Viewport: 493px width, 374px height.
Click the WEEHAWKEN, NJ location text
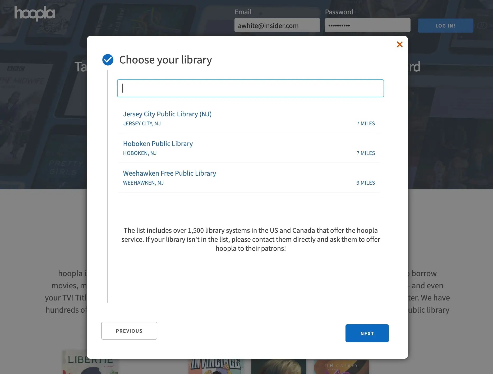pyautogui.click(x=143, y=183)
